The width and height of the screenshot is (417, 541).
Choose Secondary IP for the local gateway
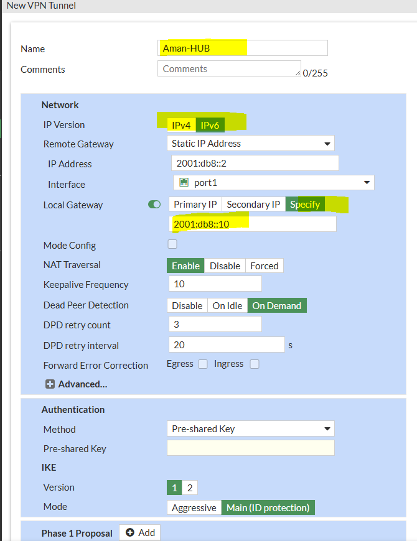(x=253, y=204)
